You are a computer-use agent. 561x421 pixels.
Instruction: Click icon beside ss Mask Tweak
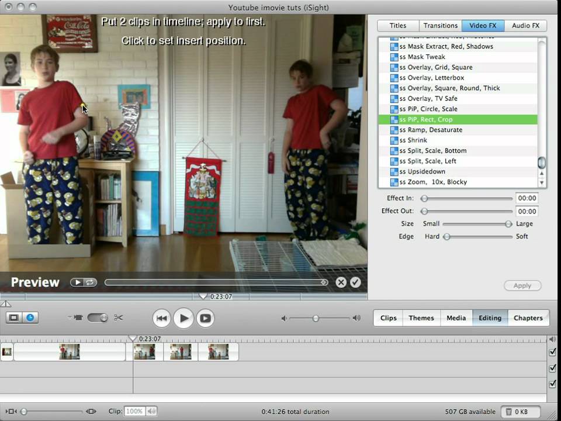pos(394,57)
